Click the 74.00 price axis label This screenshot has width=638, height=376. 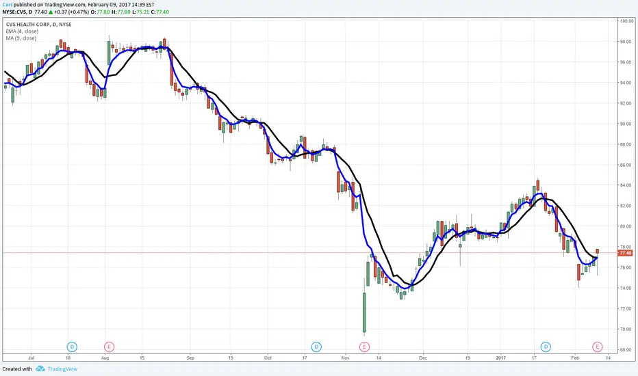click(626, 288)
